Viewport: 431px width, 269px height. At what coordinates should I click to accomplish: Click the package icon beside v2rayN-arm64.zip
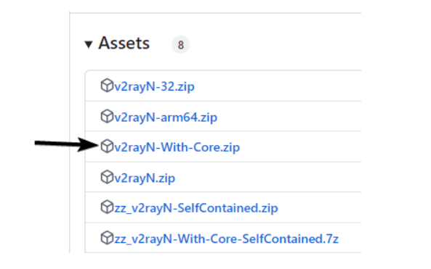tap(107, 116)
